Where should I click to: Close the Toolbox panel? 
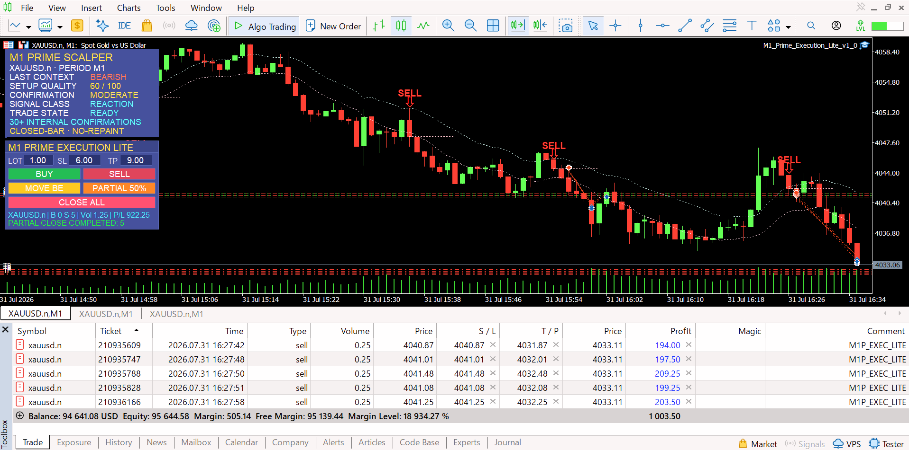(x=6, y=329)
